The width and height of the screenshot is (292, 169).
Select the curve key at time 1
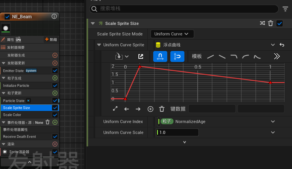pos(270,83)
